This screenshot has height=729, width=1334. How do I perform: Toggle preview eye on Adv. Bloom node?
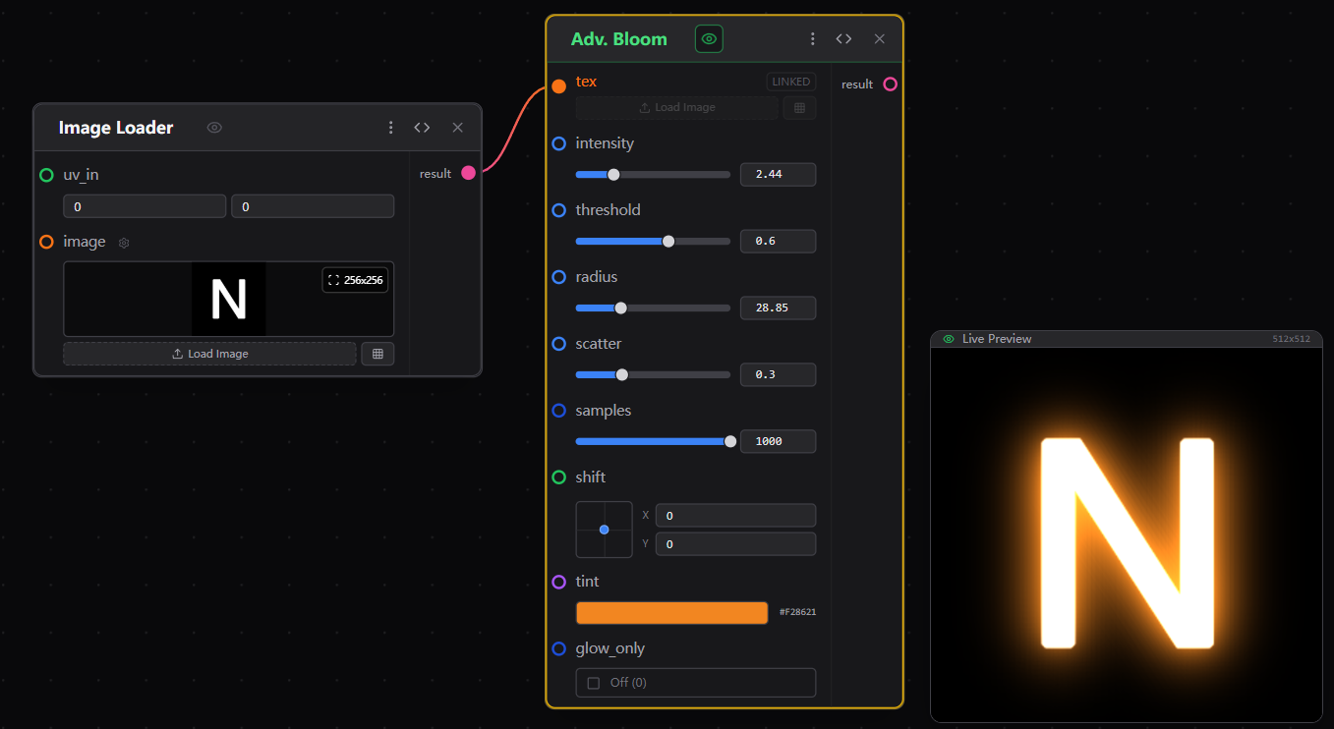tap(709, 39)
